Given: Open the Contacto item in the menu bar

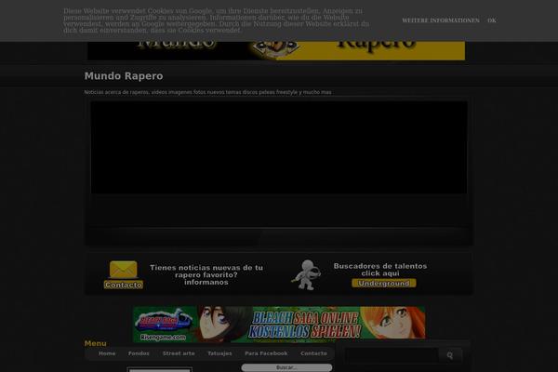Looking at the screenshot, I should 313,353.
